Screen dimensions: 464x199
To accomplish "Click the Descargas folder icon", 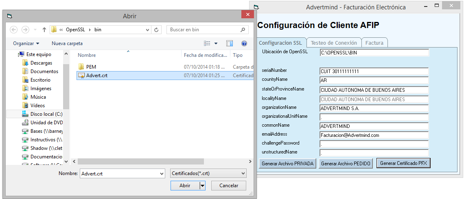I will 26,63.
